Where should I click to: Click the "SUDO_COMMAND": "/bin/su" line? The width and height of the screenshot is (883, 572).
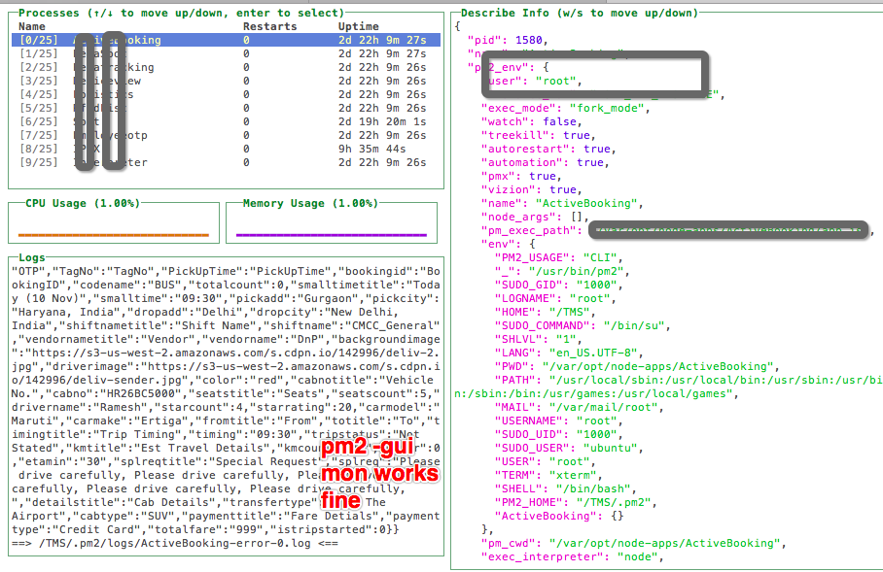click(583, 325)
